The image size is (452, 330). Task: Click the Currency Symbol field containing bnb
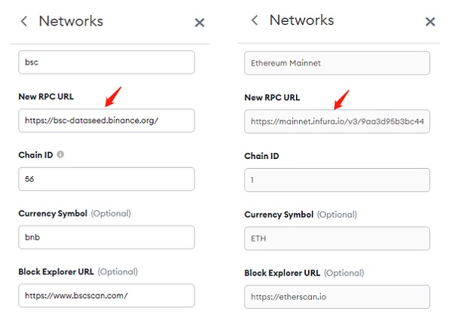106,237
